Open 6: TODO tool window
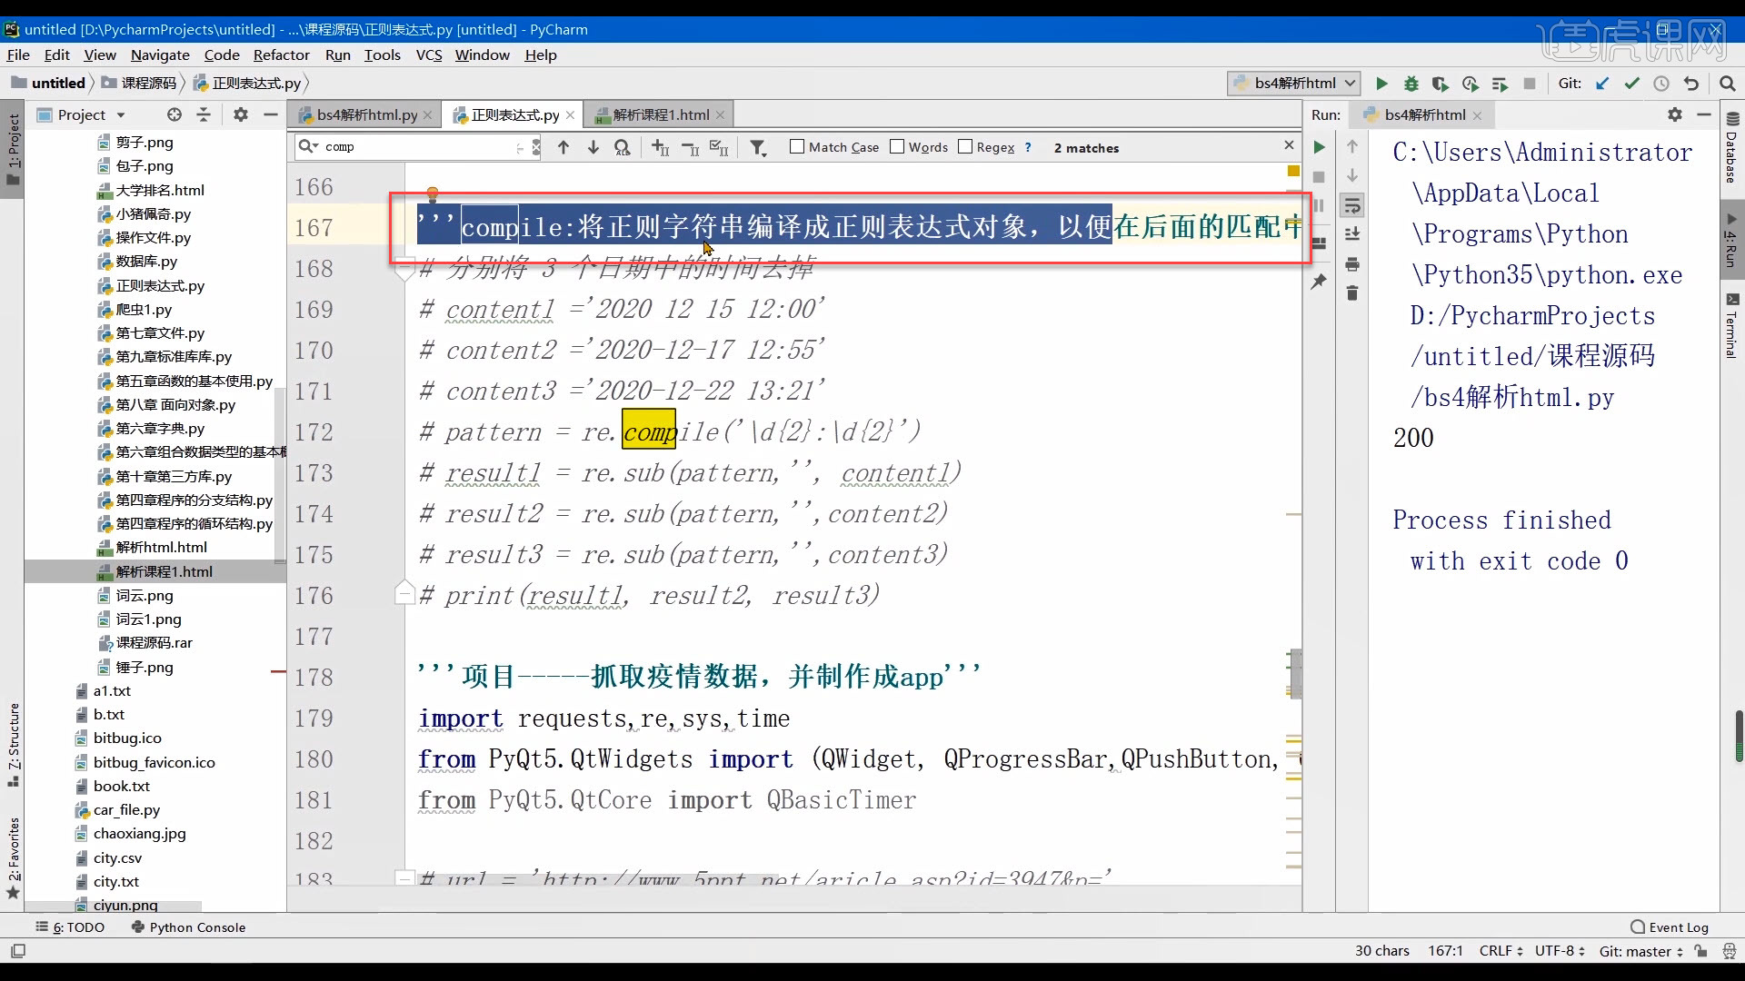The image size is (1745, 981). (x=70, y=927)
